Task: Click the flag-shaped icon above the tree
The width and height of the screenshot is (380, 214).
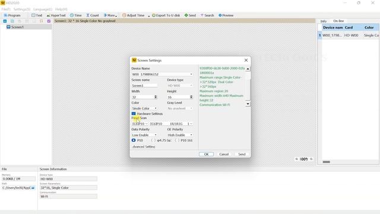Action: point(42,21)
